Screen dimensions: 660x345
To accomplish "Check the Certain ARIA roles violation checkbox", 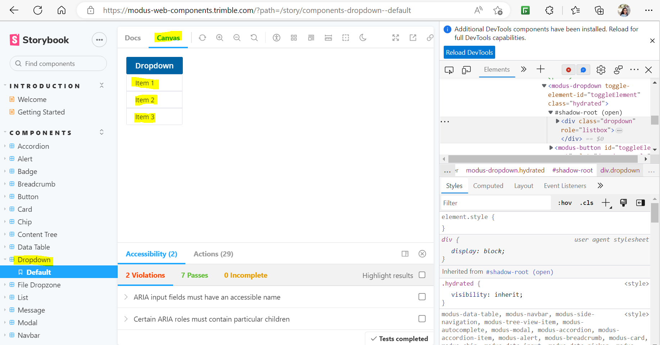I will (x=422, y=319).
